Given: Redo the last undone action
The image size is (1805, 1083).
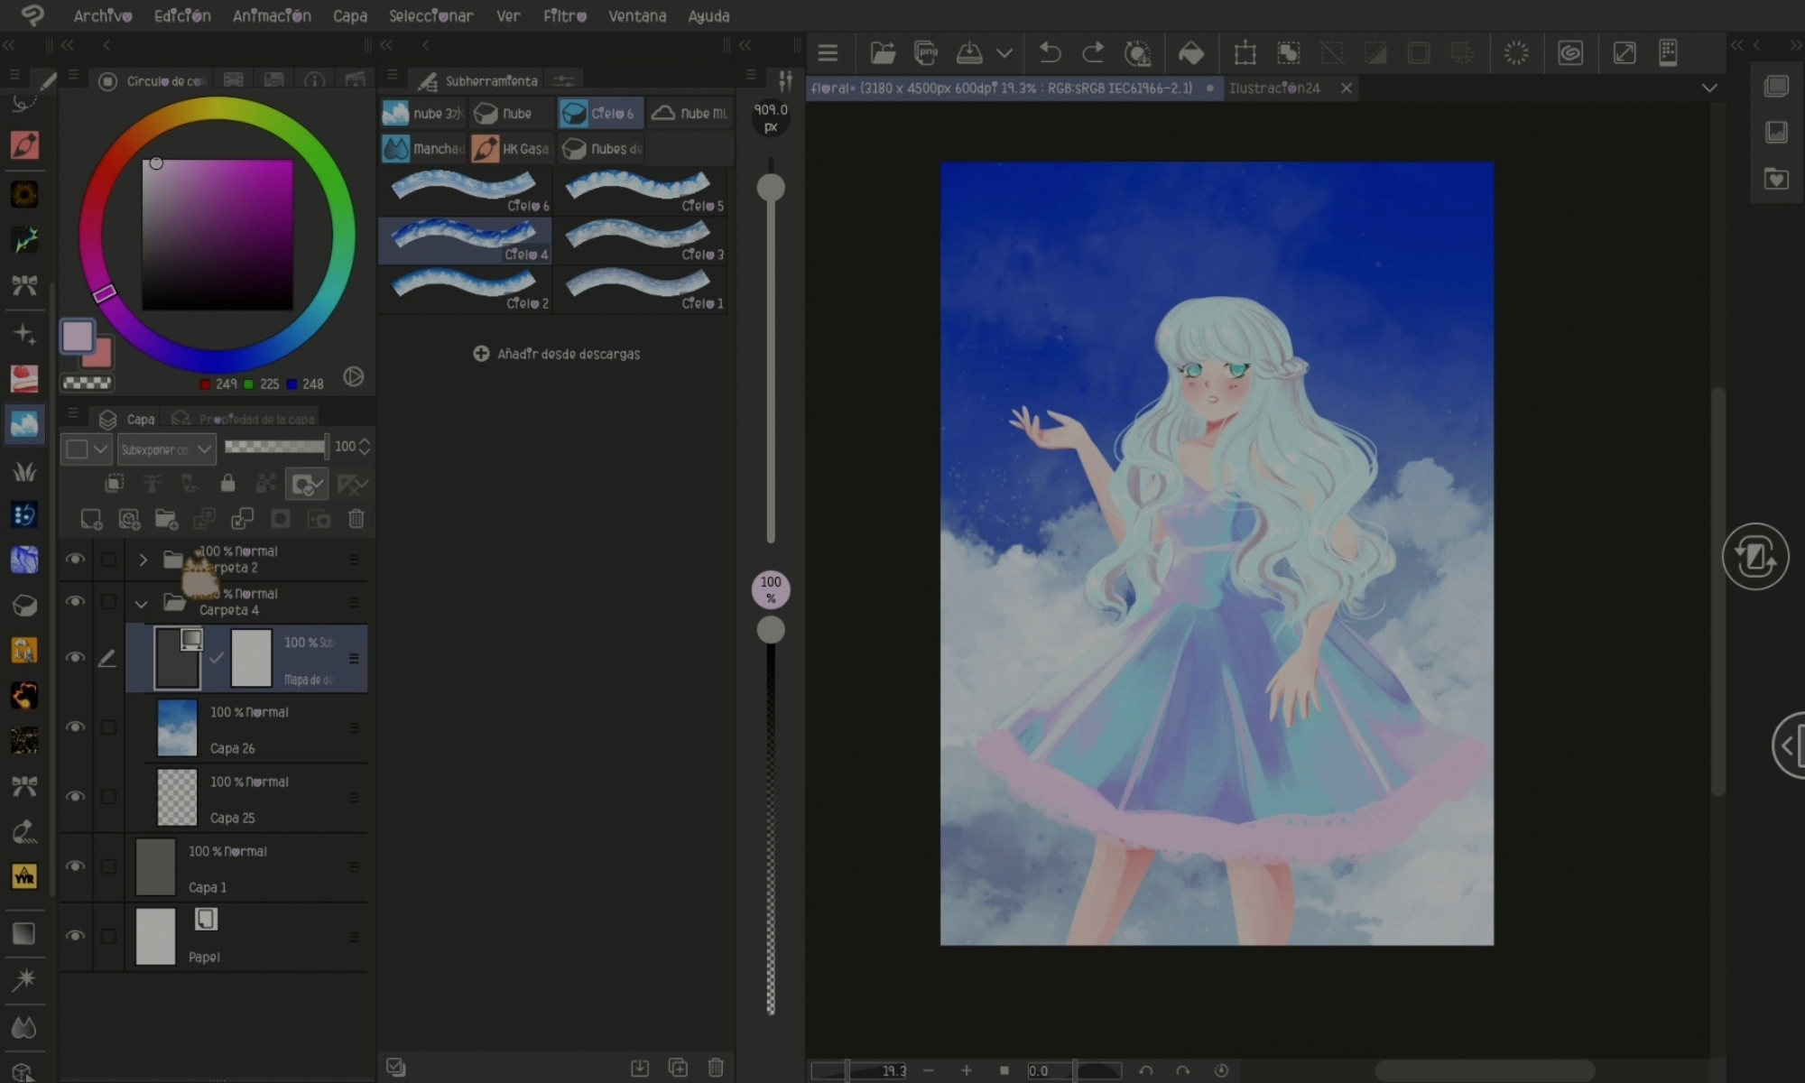Looking at the screenshot, I should click(x=1093, y=53).
